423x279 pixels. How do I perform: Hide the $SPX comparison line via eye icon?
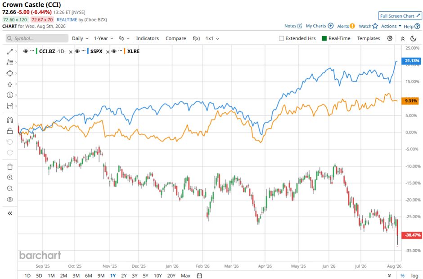click(77, 51)
